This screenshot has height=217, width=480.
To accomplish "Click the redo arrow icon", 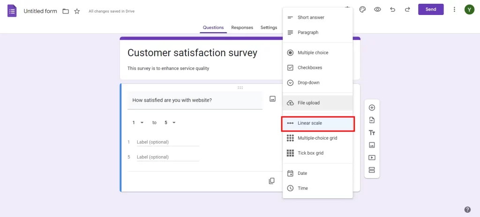I will tap(407, 9).
